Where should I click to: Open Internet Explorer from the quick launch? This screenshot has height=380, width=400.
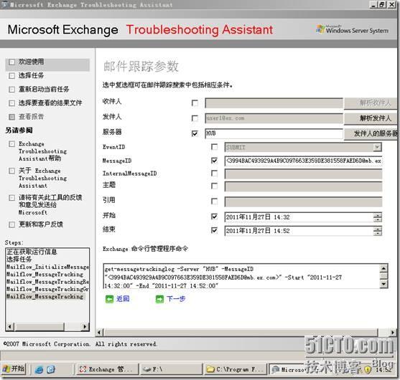39,369
